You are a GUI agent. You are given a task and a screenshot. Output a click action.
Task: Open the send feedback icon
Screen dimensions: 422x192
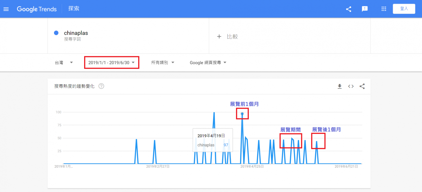(365, 9)
